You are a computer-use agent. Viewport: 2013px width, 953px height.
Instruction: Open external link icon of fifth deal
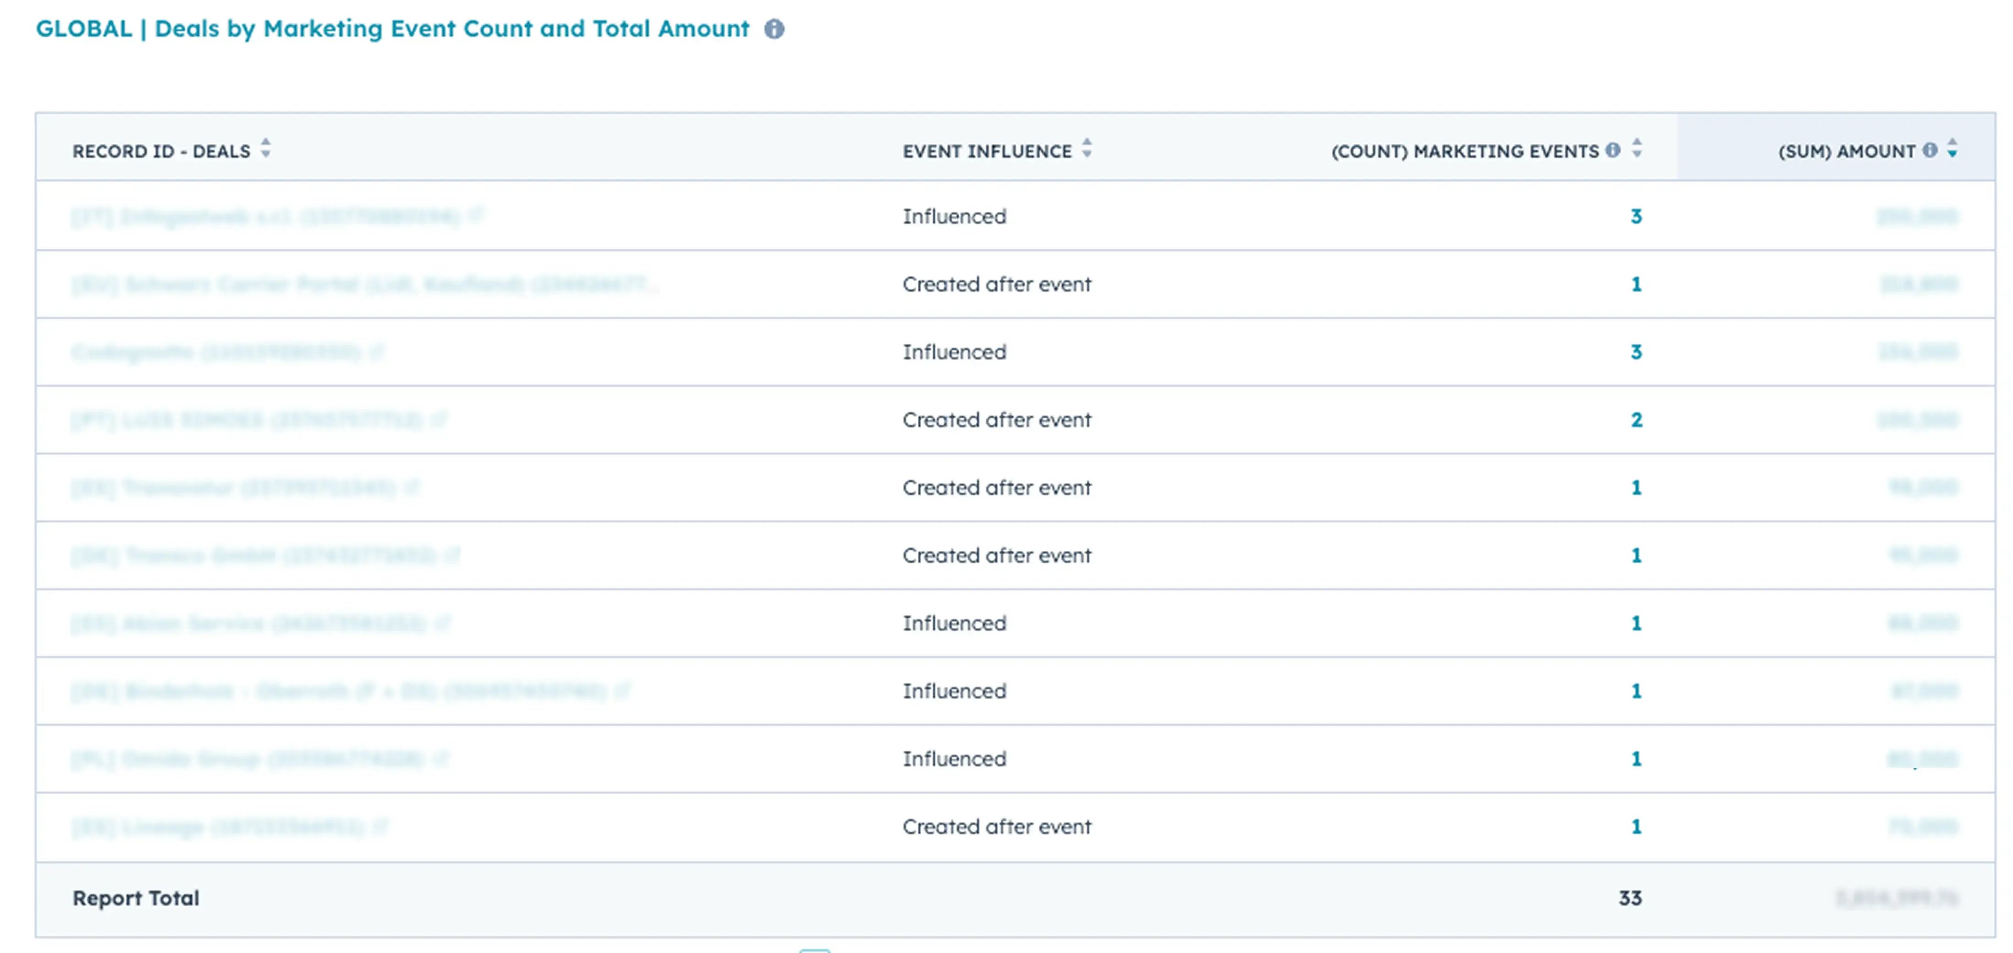point(412,487)
